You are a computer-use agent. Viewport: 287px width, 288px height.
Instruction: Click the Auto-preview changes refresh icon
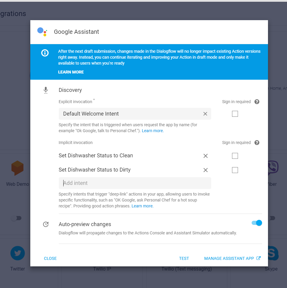[x=46, y=224]
